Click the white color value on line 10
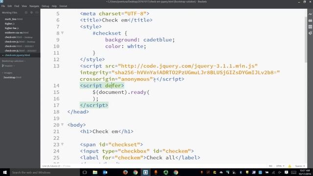This screenshot has height=176, width=313. [135, 46]
